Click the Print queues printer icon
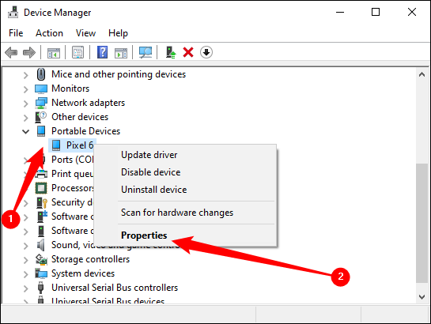 click(41, 174)
